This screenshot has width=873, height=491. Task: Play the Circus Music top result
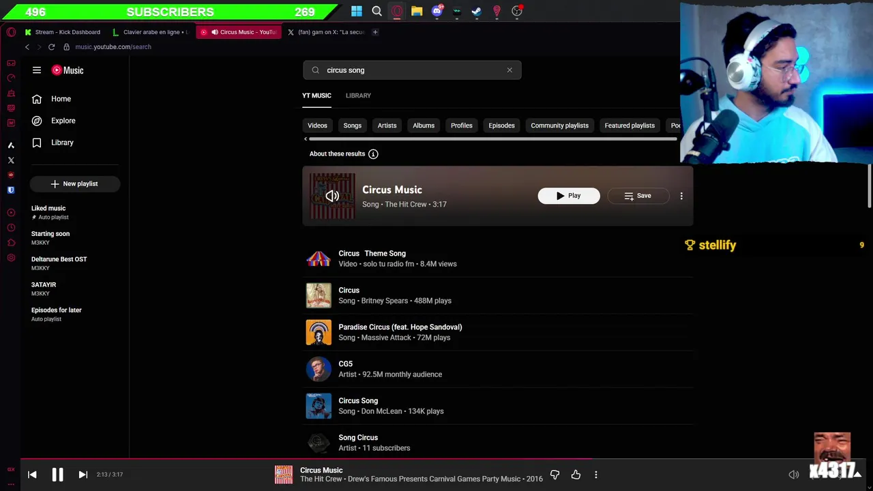[x=569, y=196]
